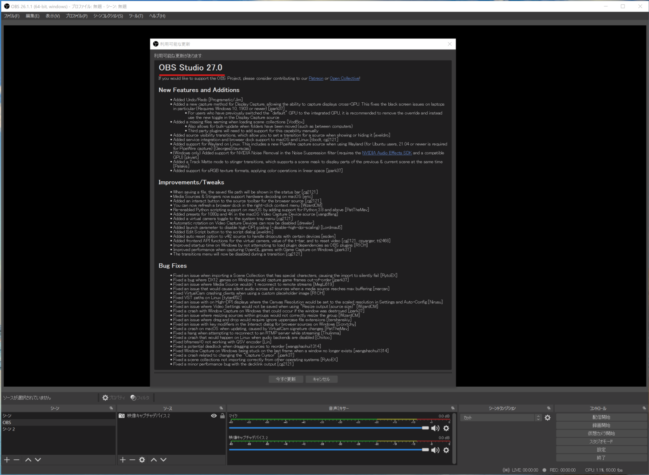
Task: Pop out the シーントランジション dock
Action: click(x=549, y=408)
